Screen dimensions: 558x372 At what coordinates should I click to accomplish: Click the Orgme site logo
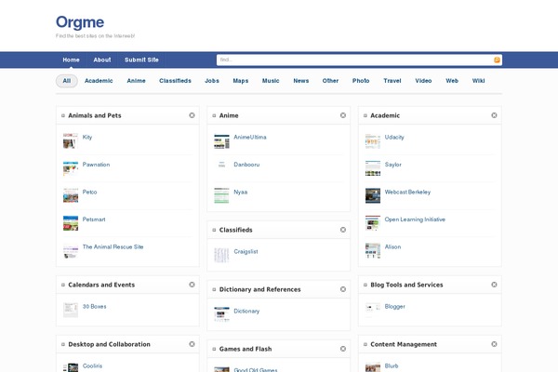click(80, 22)
